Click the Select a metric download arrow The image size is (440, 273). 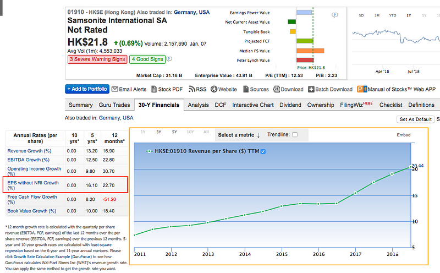[x=258, y=135]
